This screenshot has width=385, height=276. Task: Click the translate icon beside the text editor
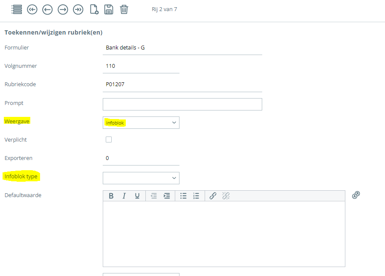tap(356, 195)
